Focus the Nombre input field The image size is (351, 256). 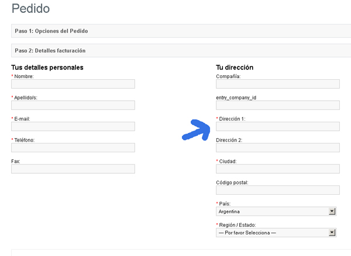(73, 84)
